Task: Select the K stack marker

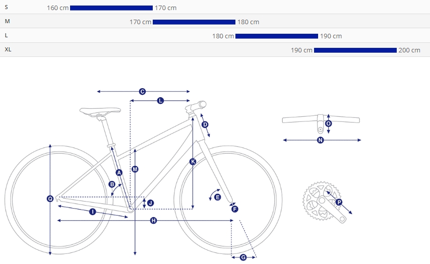Action: [193, 162]
